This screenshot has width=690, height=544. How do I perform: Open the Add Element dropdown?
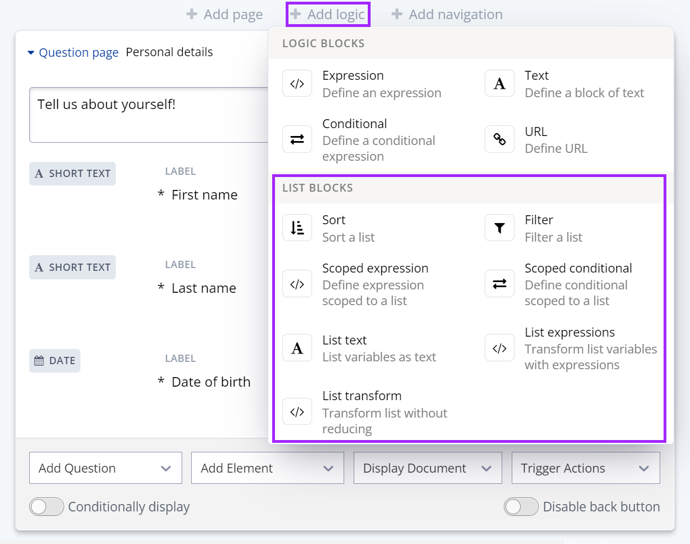(268, 468)
